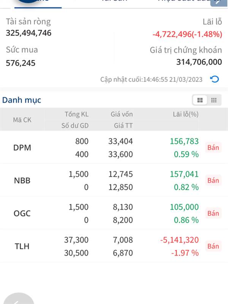Sort by Lãi lỗ(%) column header
The image size is (228, 304).
pos(185,114)
